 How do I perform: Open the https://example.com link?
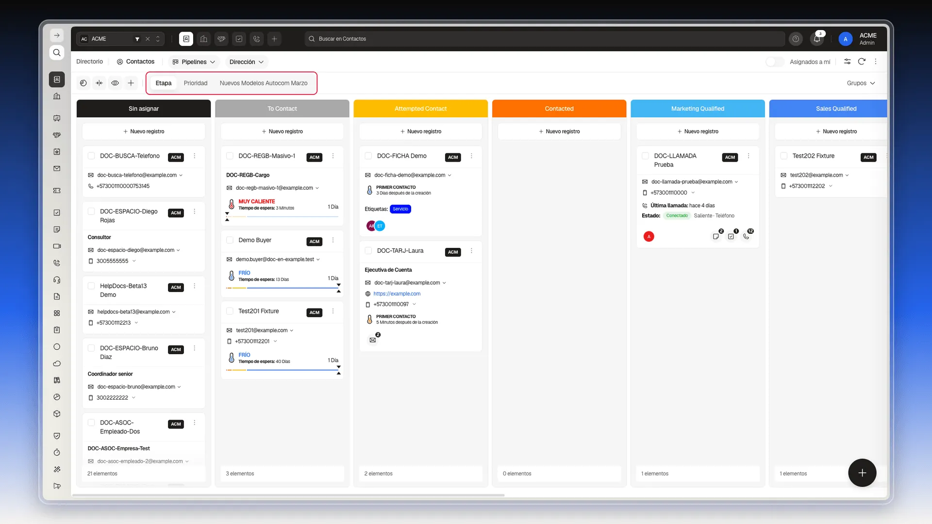397,294
